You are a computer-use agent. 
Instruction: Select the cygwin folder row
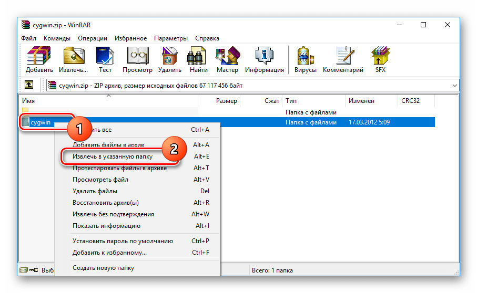[x=228, y=122]
